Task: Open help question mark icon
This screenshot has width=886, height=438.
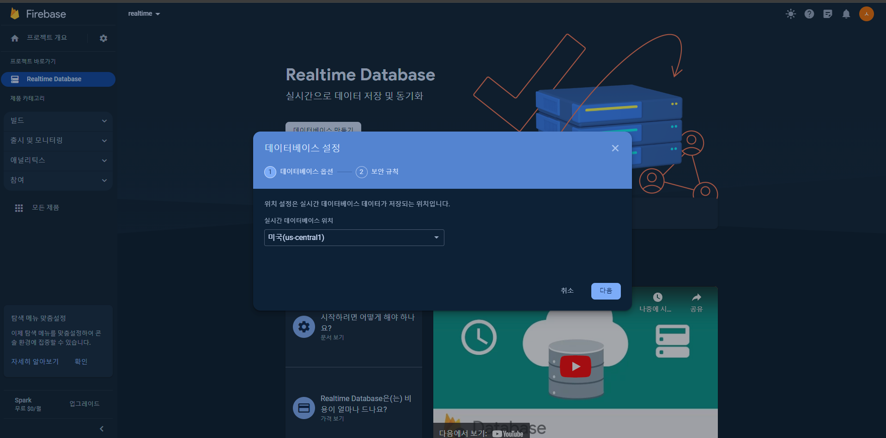Action: 809,14
